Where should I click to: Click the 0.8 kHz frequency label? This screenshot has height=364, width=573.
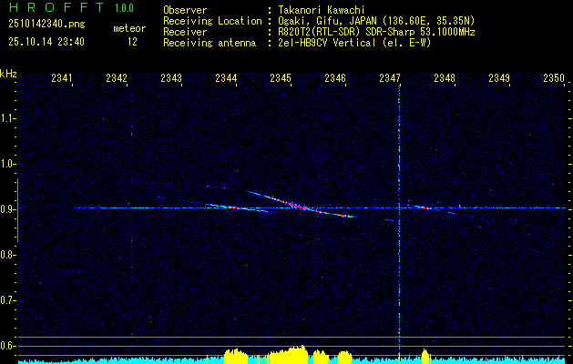pos(7,255)
